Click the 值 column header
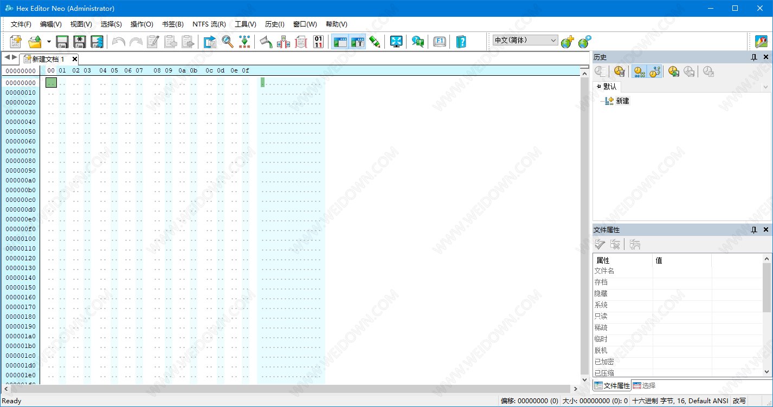Image resolution: width=773 pixels, height=407 pixels. point(682,260)
